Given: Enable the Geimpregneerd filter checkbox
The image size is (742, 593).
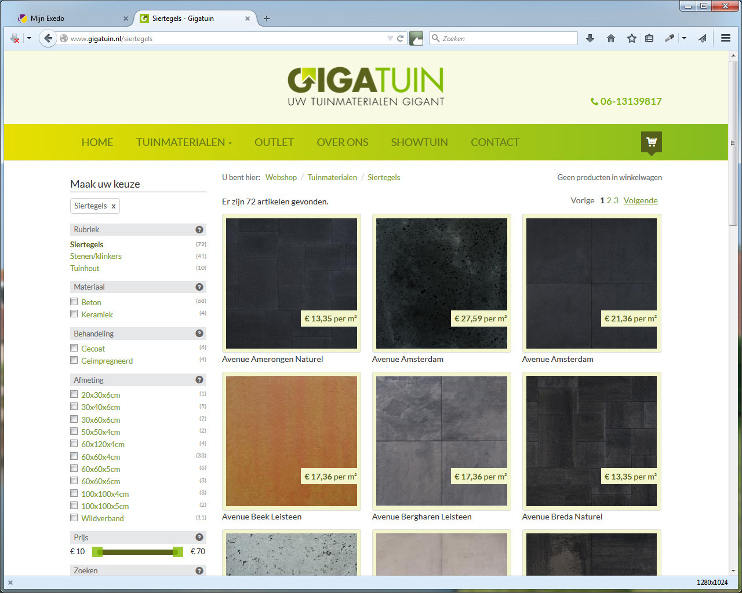Looking at the screenshot, I should pyautogui.click(x=74, y=360).
